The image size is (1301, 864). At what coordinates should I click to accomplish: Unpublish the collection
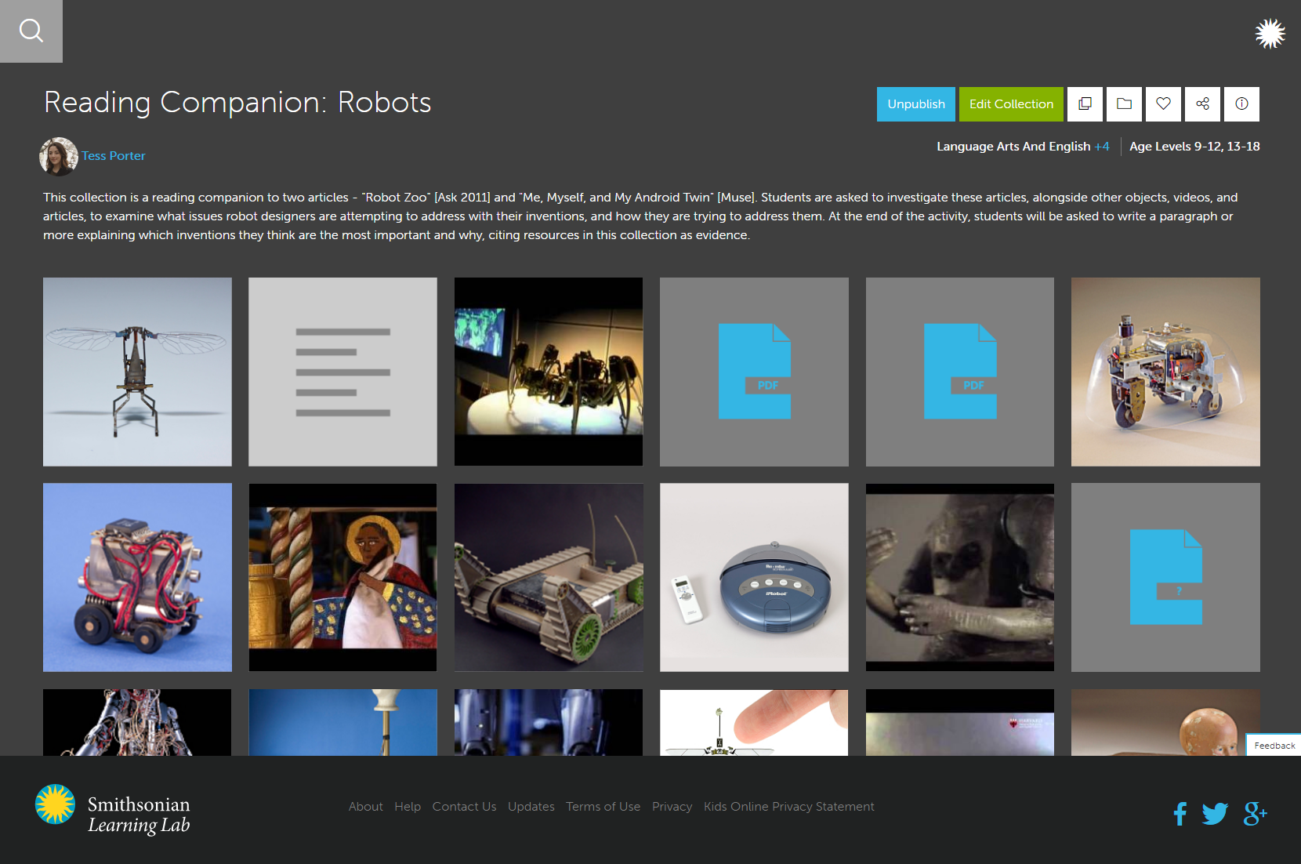point(915,104)
